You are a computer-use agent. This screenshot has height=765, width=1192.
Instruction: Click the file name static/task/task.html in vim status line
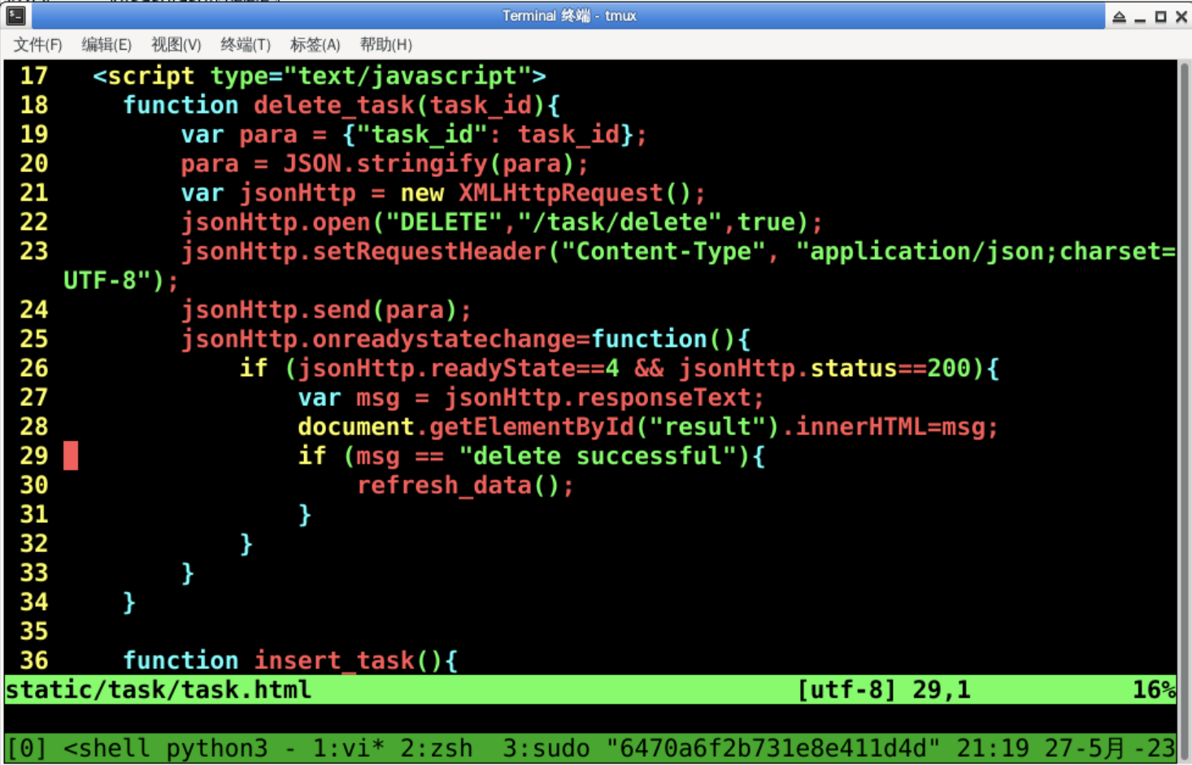pyautogui.click(x=159, y=689)
